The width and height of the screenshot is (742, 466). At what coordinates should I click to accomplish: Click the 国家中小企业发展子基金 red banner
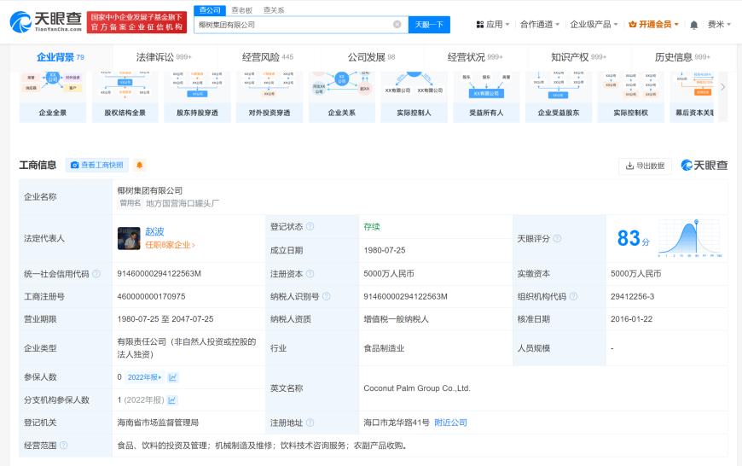(x=136, y=22)
